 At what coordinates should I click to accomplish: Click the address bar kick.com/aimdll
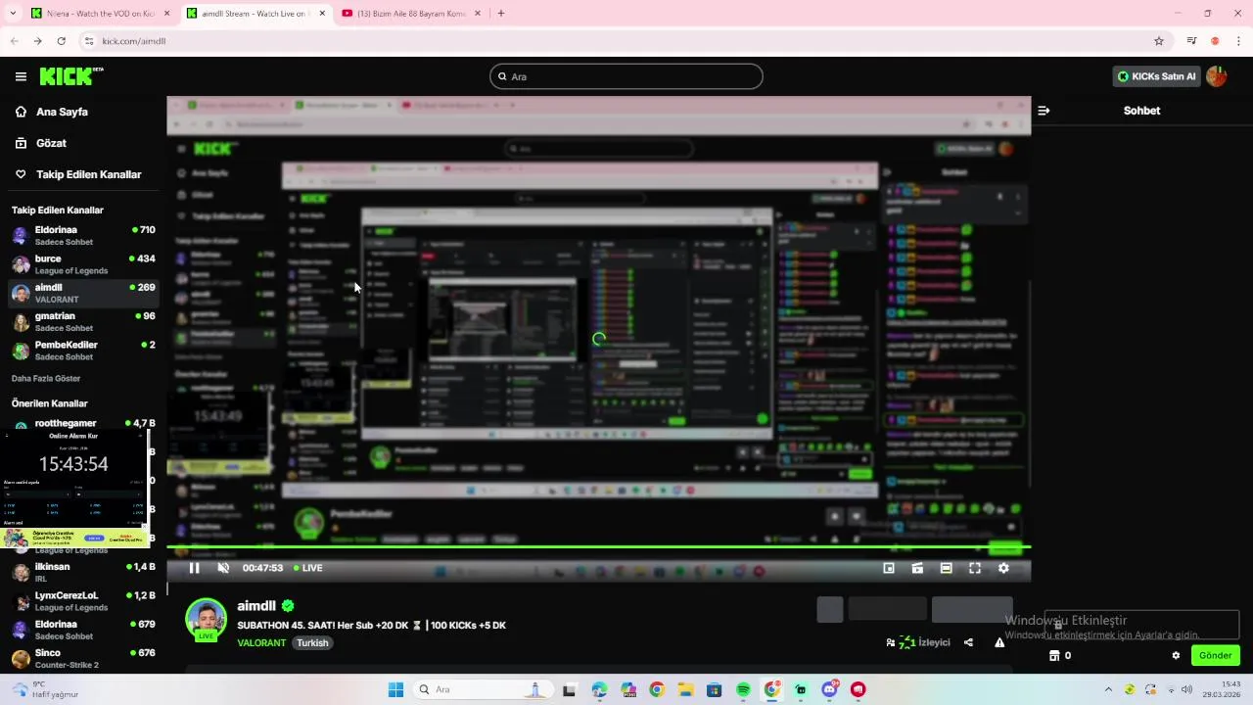[134, 41]
